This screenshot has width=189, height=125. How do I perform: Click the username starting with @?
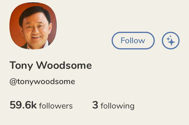[42, 82]
